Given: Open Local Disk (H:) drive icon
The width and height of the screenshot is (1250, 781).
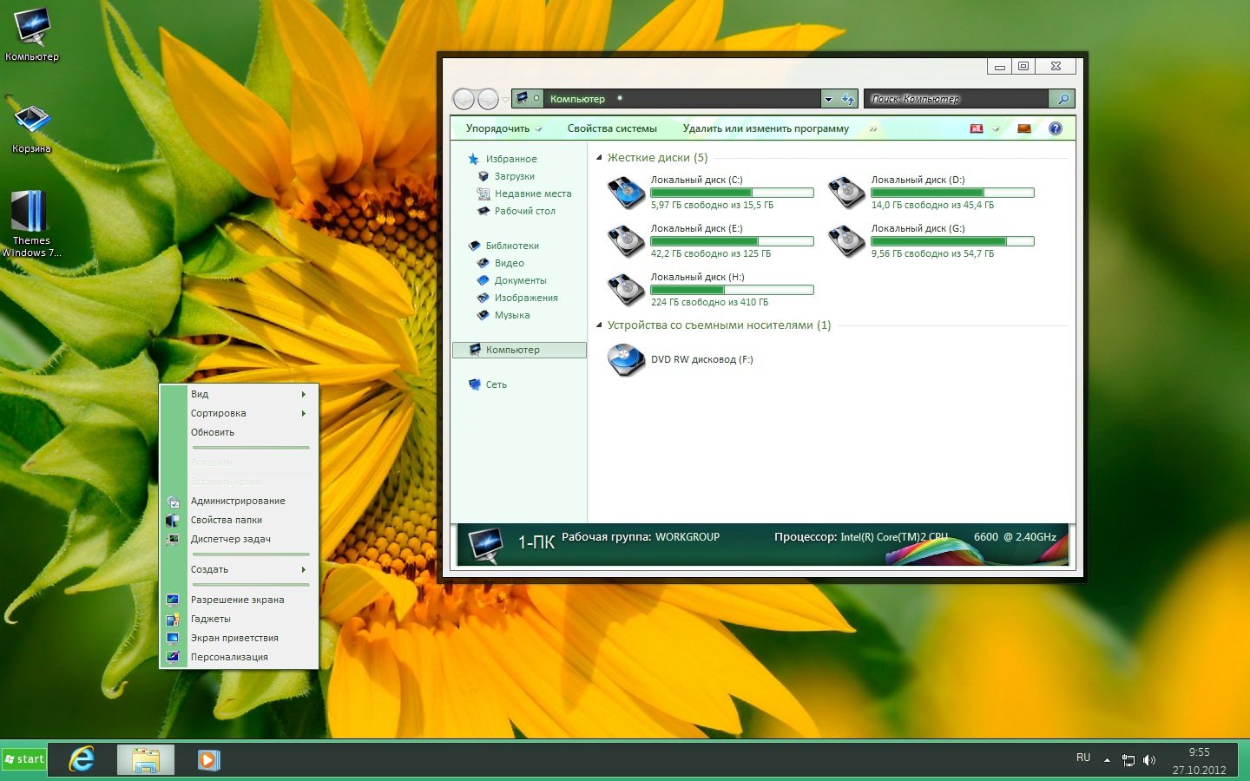Looking at the screenshot, I should pos(625,290).
